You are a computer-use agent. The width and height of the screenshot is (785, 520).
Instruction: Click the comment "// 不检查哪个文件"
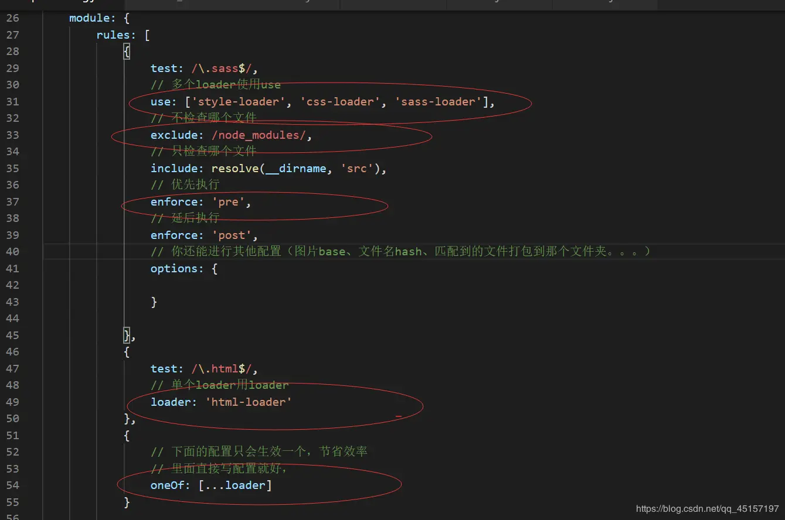point(203,118)
